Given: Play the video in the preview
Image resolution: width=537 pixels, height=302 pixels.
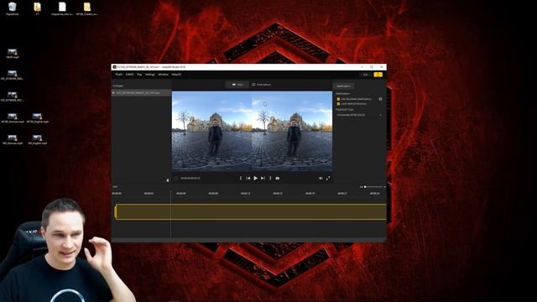Looking at the screenshot, I should click(255, 178).
